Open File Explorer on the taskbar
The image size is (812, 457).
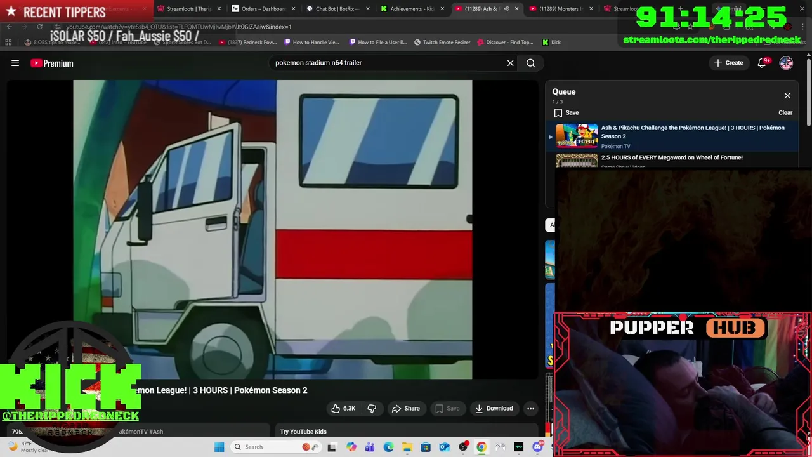click(407, 447)
